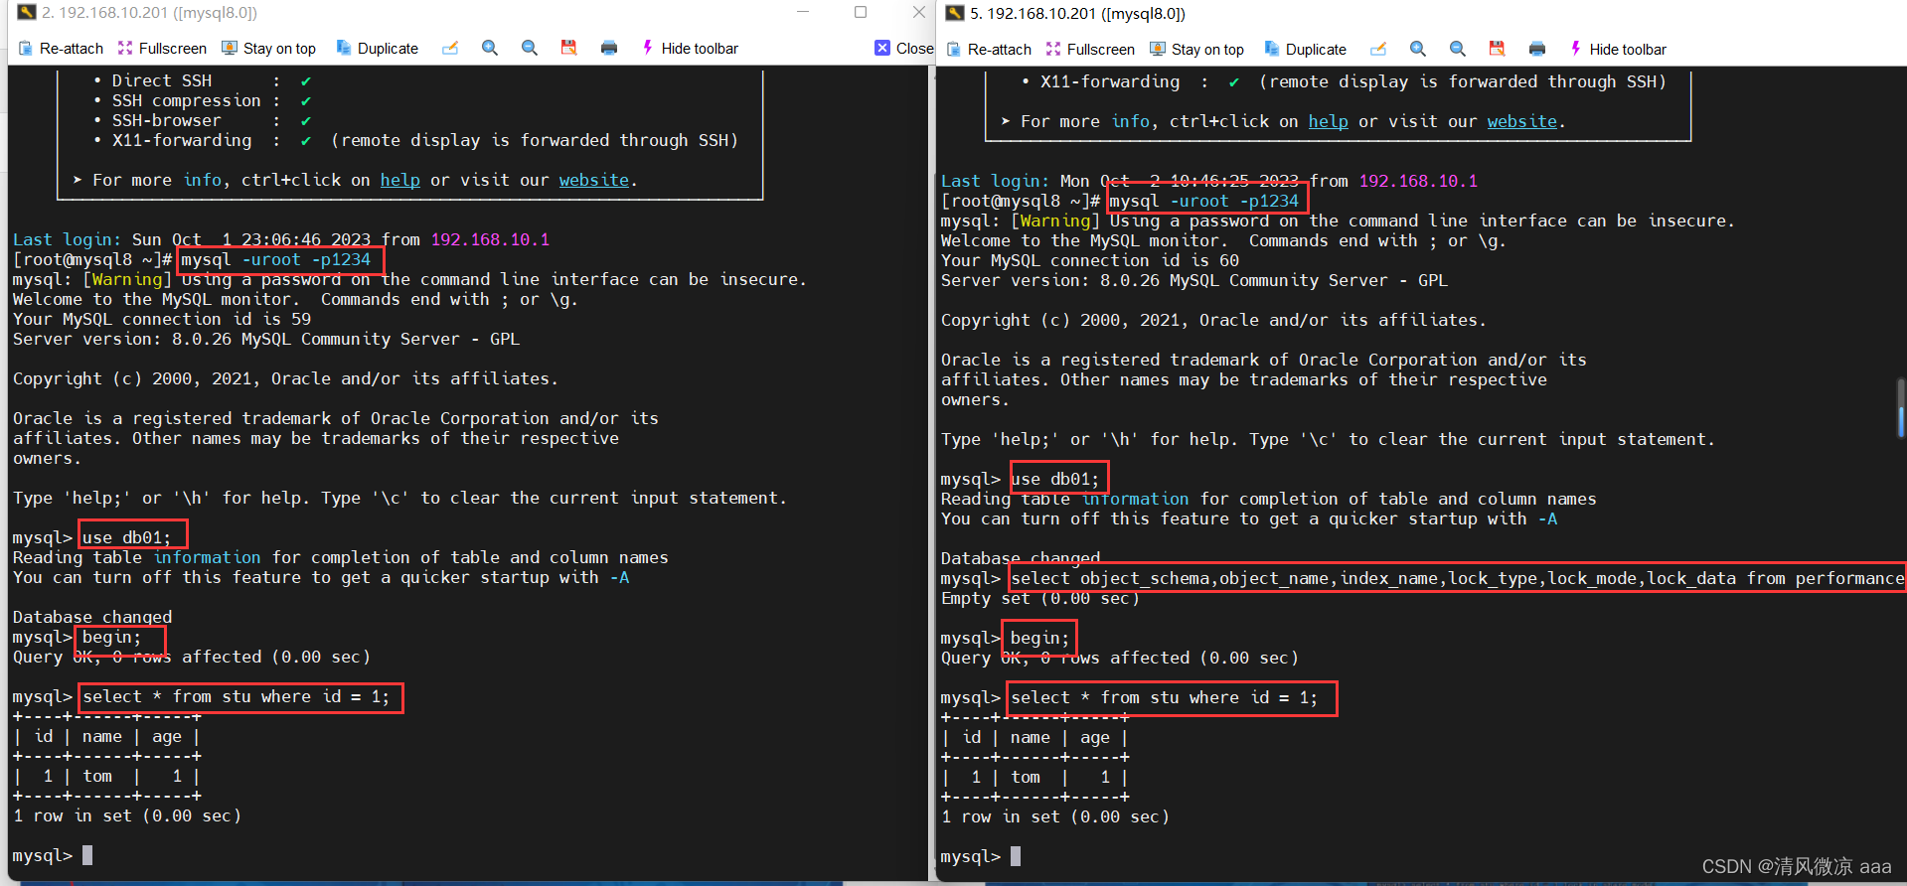Open the website link in right terminal
The image size is (1907, 886).
[1522, 121]
